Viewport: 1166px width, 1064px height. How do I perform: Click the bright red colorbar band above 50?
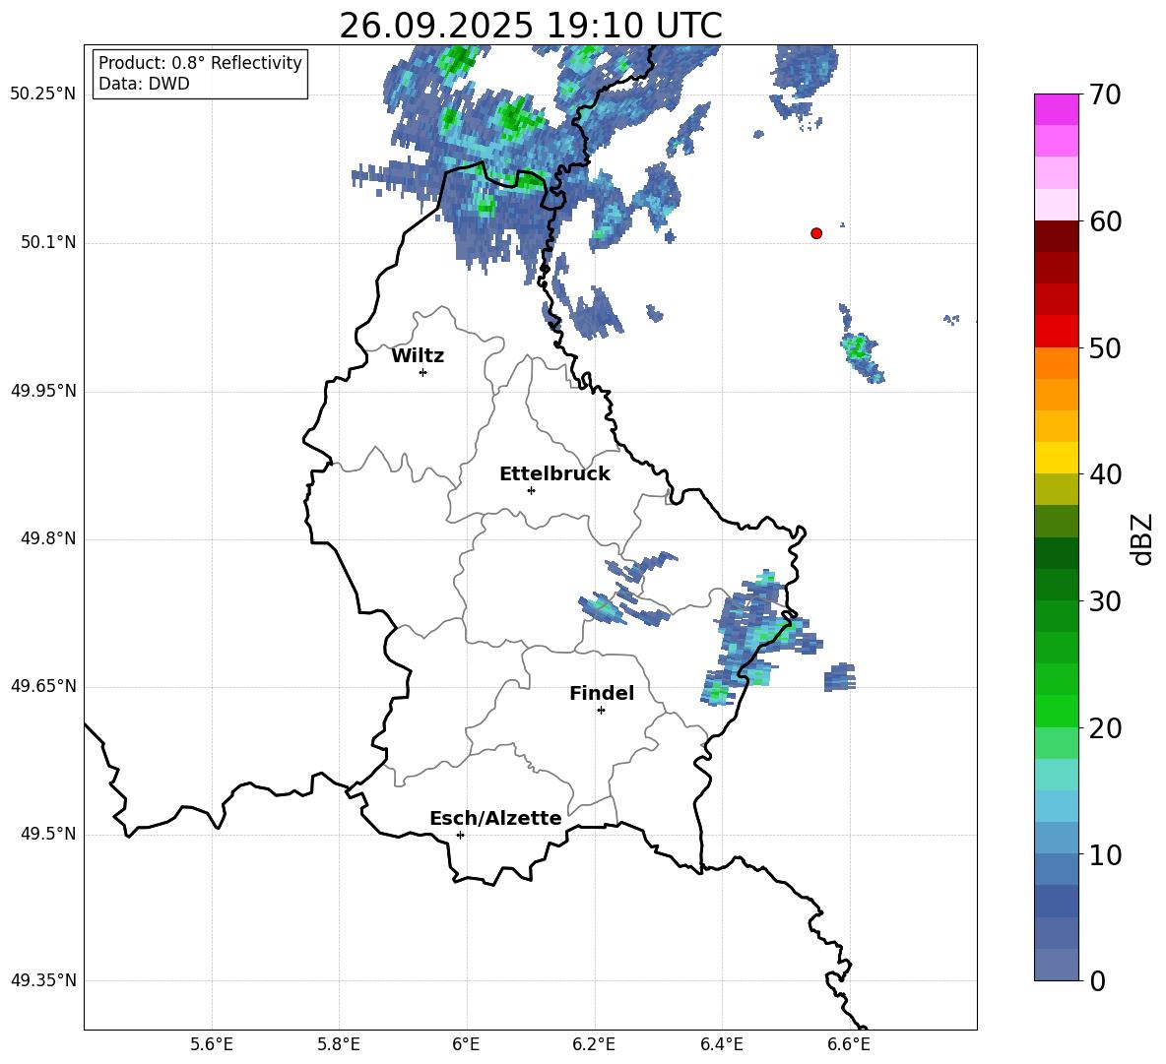[x=1056, y=332]
